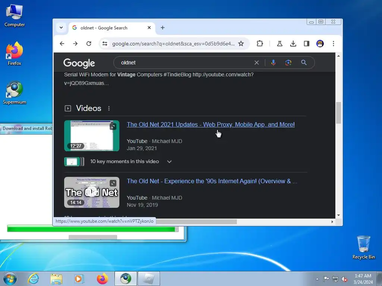Click the 'Videos' section heading
This screenshot has width=382, height=286.
[x=88, y=108]
